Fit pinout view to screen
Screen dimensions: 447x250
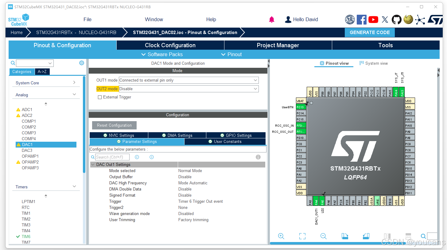click(302, 236)
